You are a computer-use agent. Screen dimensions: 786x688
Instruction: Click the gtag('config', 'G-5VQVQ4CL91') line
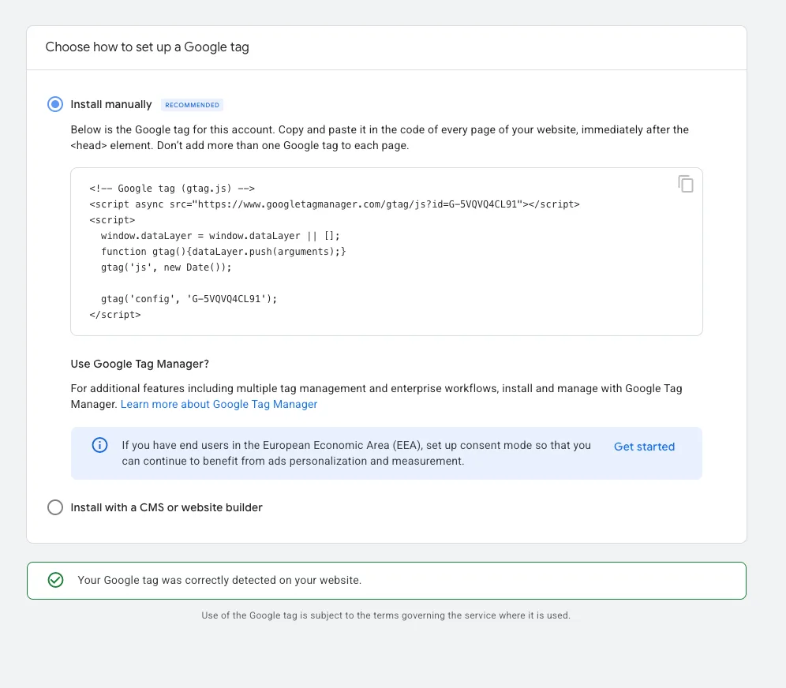click(189, 299)
